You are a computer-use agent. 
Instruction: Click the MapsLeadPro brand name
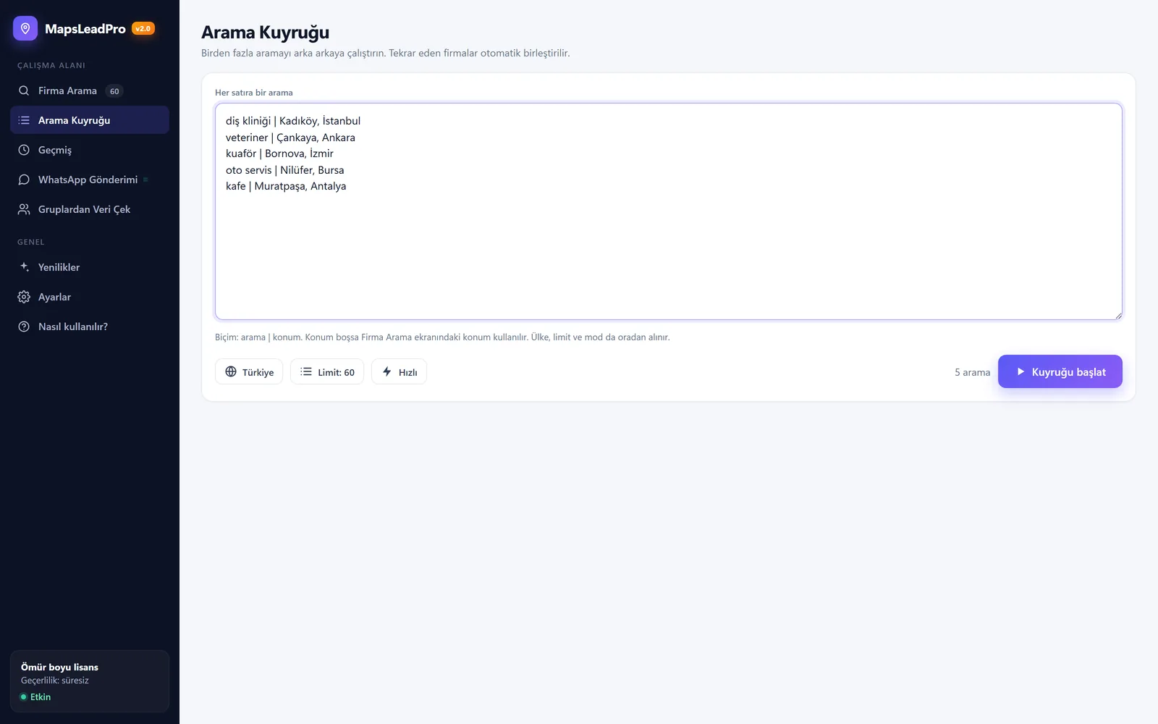85,29
